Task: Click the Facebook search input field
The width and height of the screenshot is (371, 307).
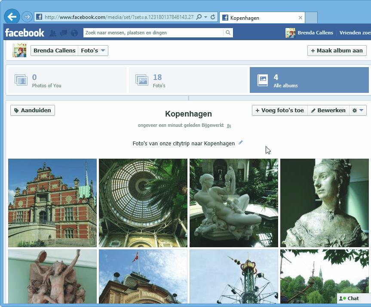Action: 153,33
